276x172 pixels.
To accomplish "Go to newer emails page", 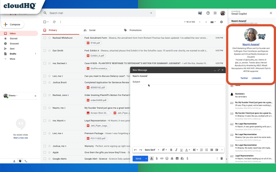I will [200, 22].
